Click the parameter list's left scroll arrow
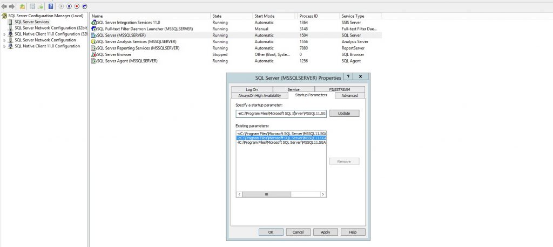Screen dimensions: 553x247 point(239,194)
